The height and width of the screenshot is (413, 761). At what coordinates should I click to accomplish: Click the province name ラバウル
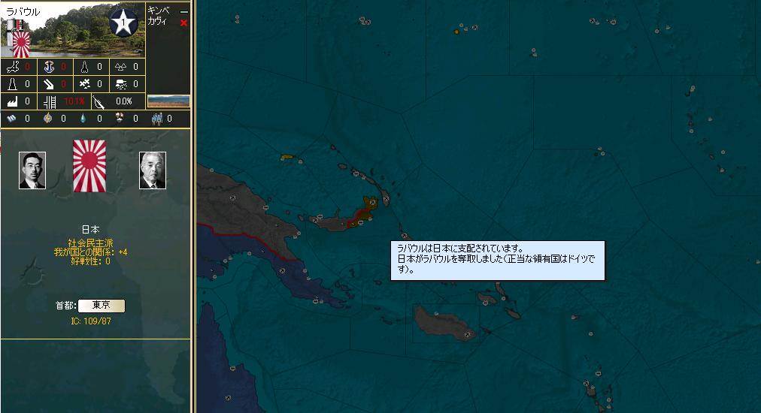[x=23, y=12]
